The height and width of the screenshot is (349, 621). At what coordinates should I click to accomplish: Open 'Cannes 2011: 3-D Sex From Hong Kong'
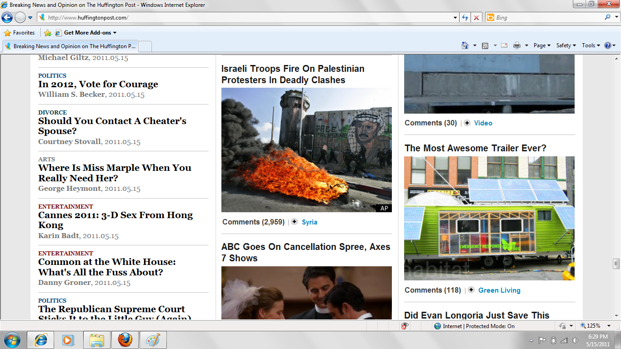pos(115,220)
